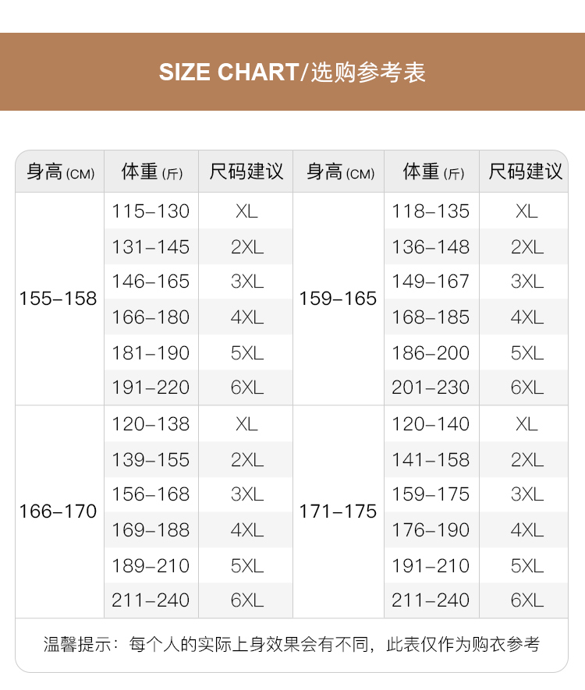Click the 181–190 weight cell

click(151, 352)
